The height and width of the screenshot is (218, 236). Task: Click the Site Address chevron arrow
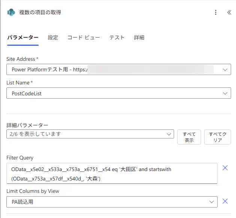[225, 69]
